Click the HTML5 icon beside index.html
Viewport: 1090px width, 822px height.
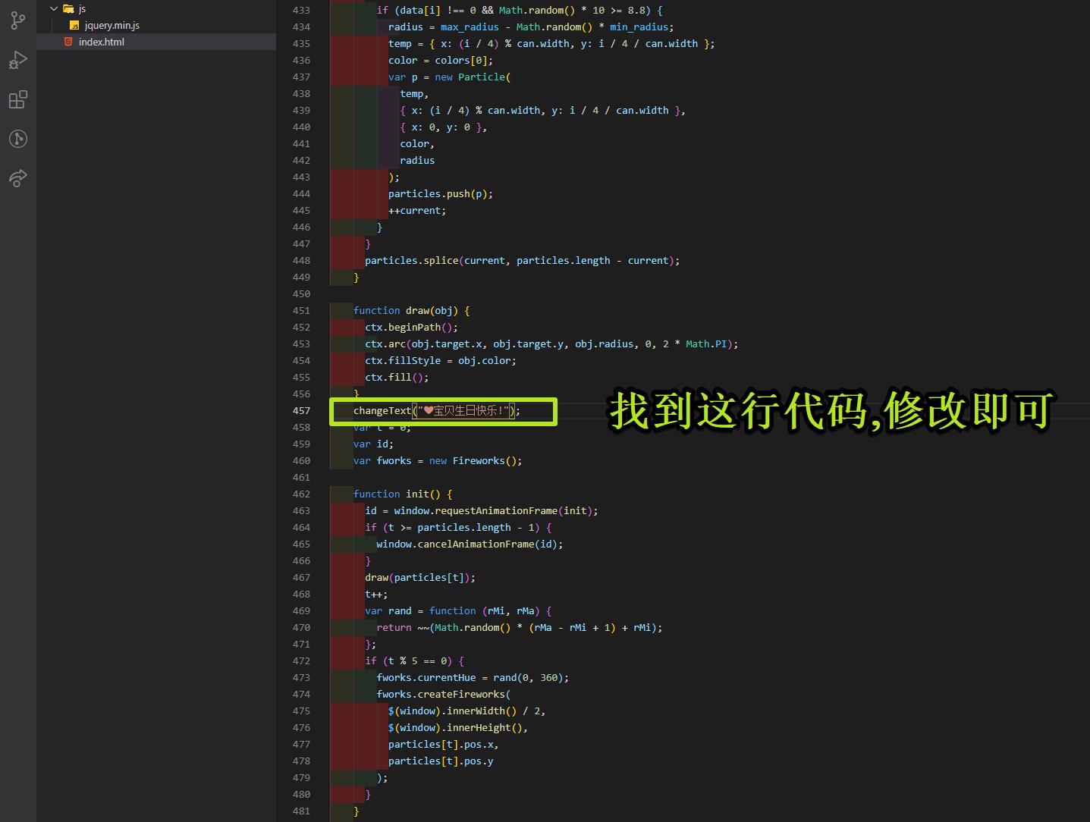tap(68, 42)
